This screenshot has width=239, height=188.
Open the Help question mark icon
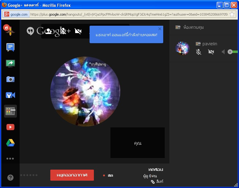pos(10,178)
